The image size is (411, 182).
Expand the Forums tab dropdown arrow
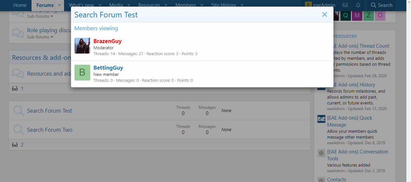click(59, 5)
